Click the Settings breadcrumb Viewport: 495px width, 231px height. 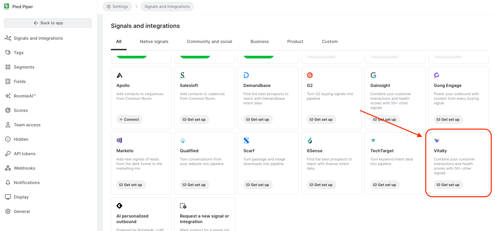pyautogui.click(x=117, y=7)
